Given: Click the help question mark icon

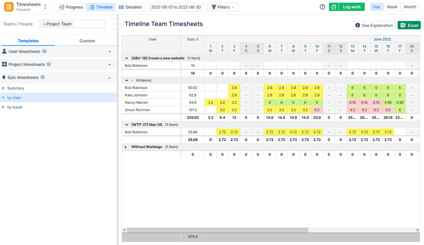Looking at the screenshot, I should [x=322, y=7].
